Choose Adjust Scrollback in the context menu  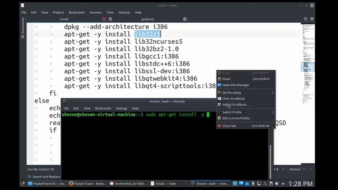[246, 104]
